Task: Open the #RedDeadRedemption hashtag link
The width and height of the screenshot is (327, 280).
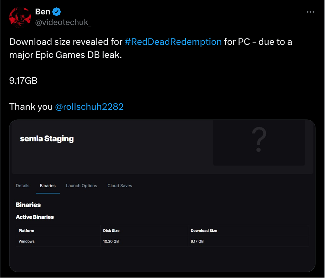Action: tap(173, 42)
